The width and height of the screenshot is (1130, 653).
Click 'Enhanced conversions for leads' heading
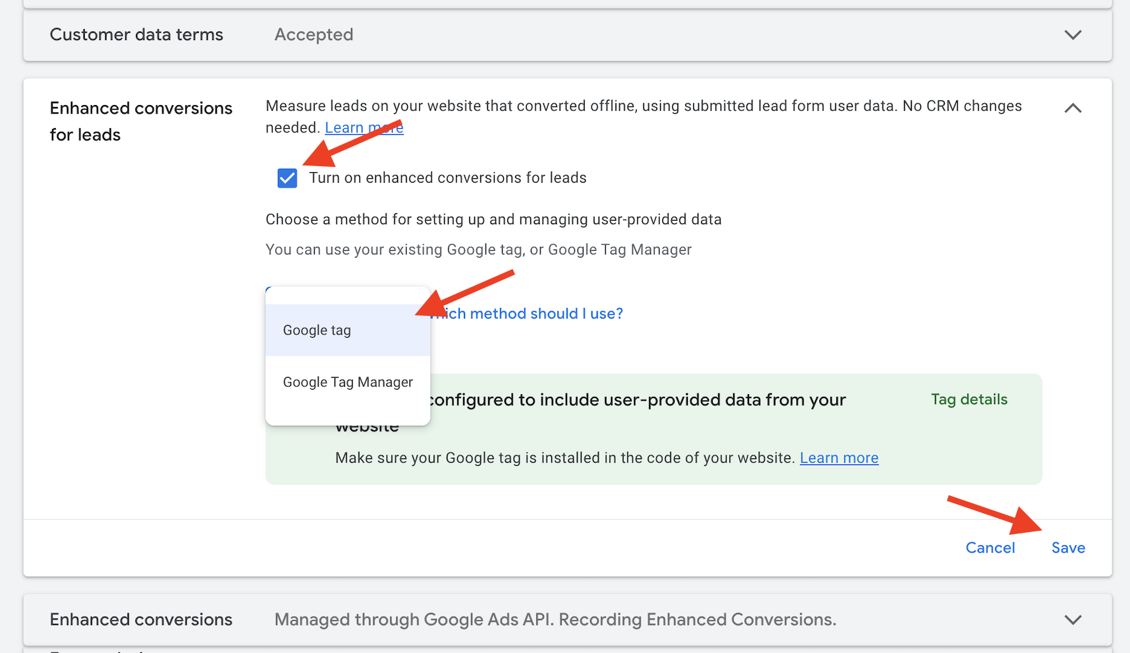(141, 122)
